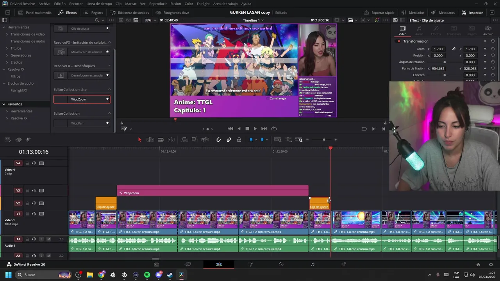Open the Archivo menu
This screenshot has width=500, height=281.
44,4
